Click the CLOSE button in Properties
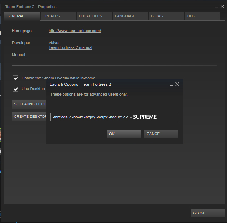227x223 pixels. tap(207, 213)
